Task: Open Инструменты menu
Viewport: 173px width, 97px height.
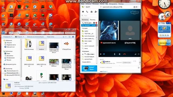Action: point(113,4)
